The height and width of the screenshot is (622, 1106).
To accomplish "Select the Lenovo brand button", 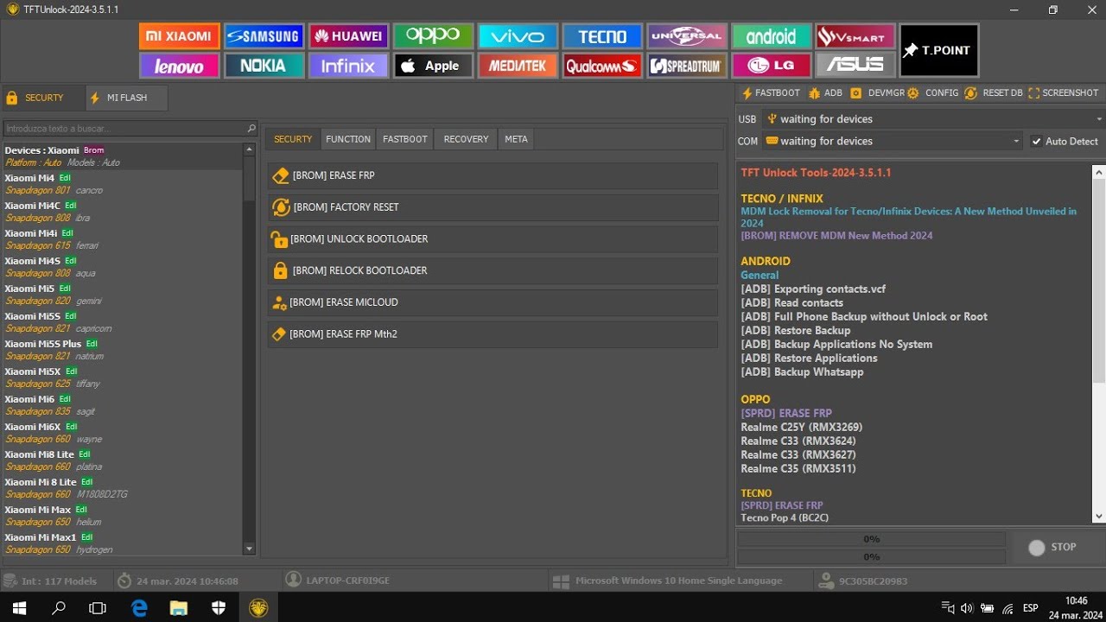I will point(179,66).
